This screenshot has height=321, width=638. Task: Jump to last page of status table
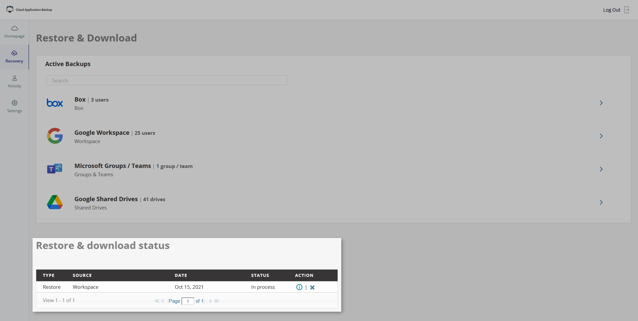217,301
